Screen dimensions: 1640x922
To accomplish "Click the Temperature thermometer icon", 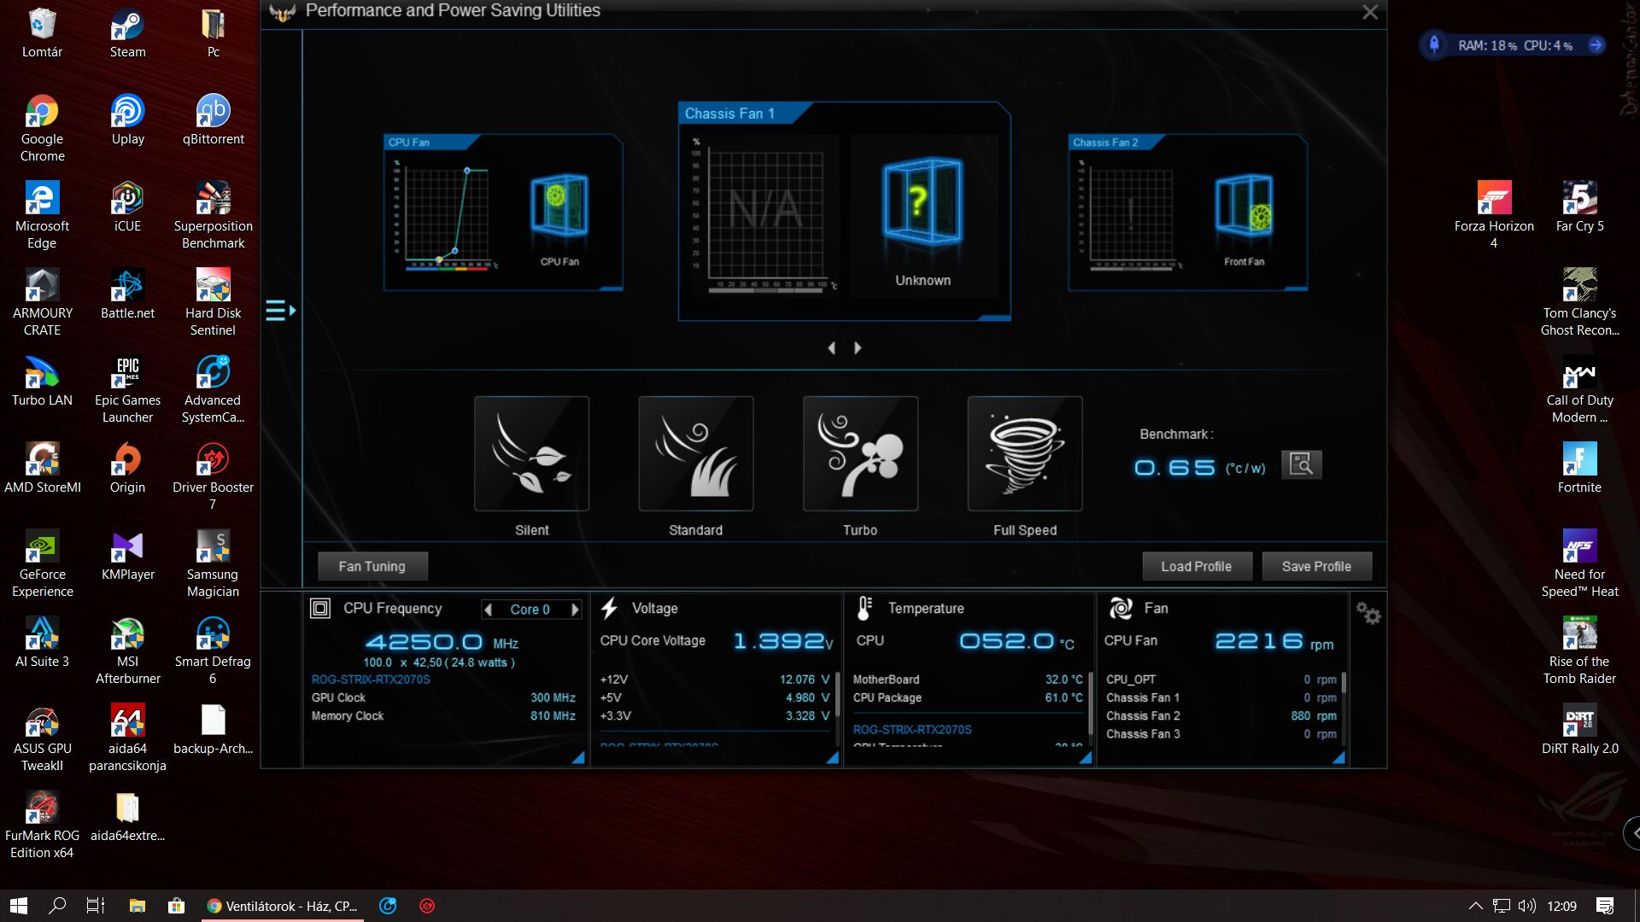I will [864, 608].
